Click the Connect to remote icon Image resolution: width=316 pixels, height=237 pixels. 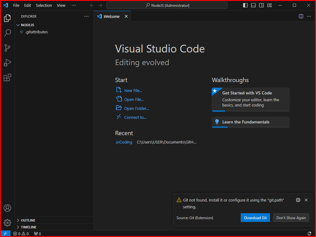tap(119, 116)
